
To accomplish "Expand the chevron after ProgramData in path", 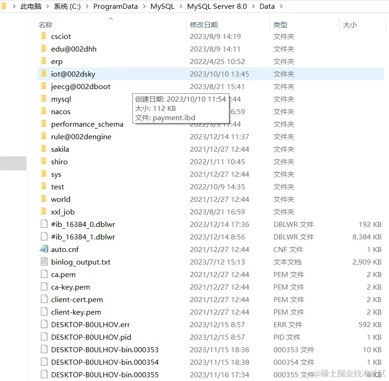I will [144, 6].
